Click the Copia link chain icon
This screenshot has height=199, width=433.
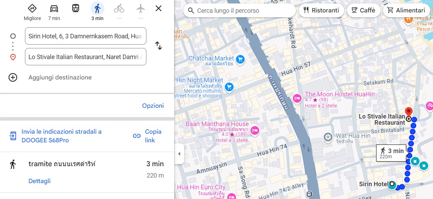coord(137,136)
